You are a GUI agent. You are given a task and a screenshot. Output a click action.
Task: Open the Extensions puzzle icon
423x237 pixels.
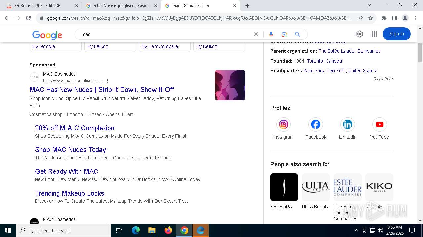coord(384,18)
